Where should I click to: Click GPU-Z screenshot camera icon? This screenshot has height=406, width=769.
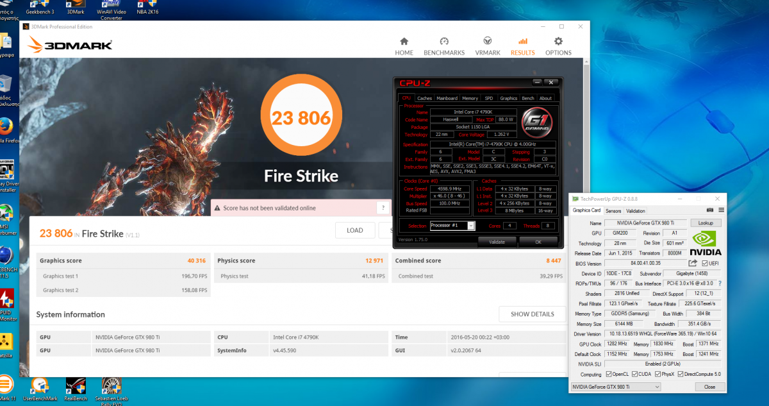point(710,210)
